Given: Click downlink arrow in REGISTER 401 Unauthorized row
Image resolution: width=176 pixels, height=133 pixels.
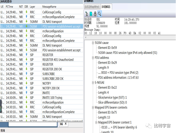Looking at the screenshot, I should (x=27, y=60).
